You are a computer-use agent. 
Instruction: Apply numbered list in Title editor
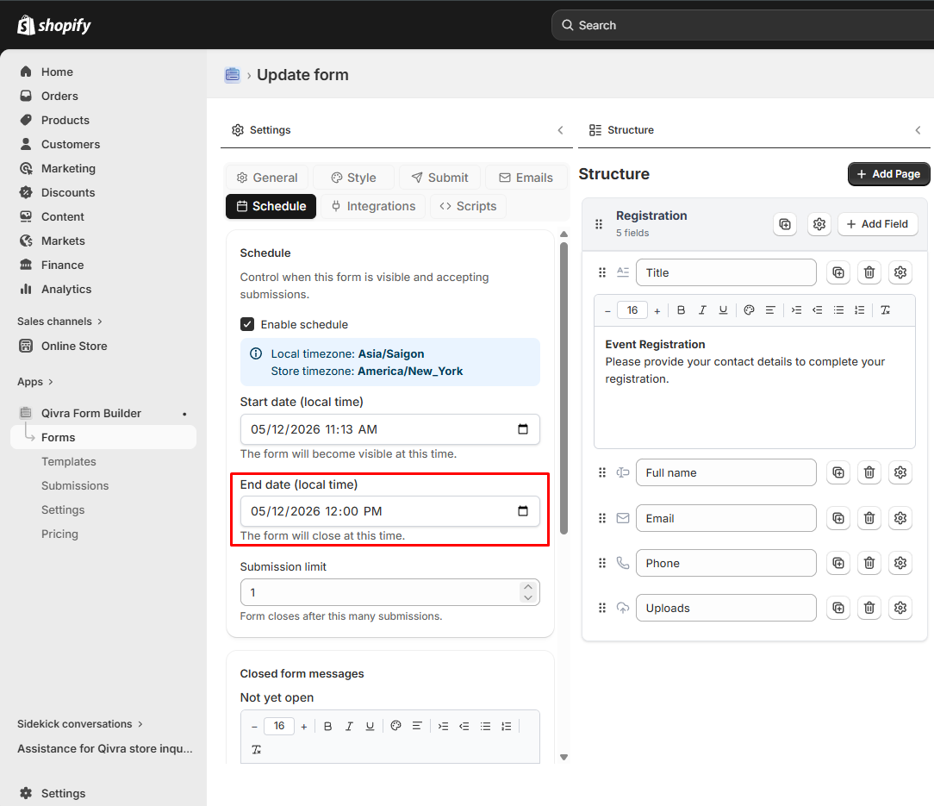860,310
